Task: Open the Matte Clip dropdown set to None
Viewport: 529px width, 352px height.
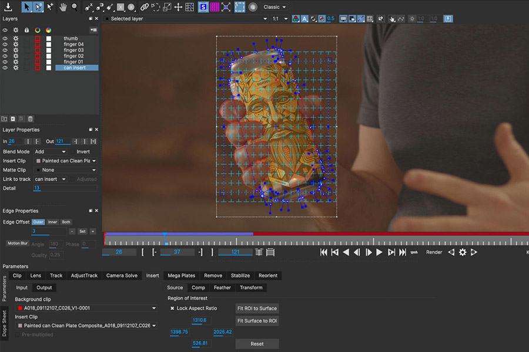Action: 65,170
